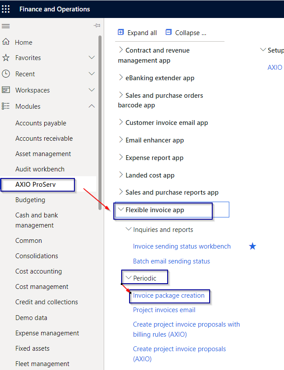Viewport: 284px width, 370px height.
Task: Pin the navigation pane using pin icon
Action: 97,26
